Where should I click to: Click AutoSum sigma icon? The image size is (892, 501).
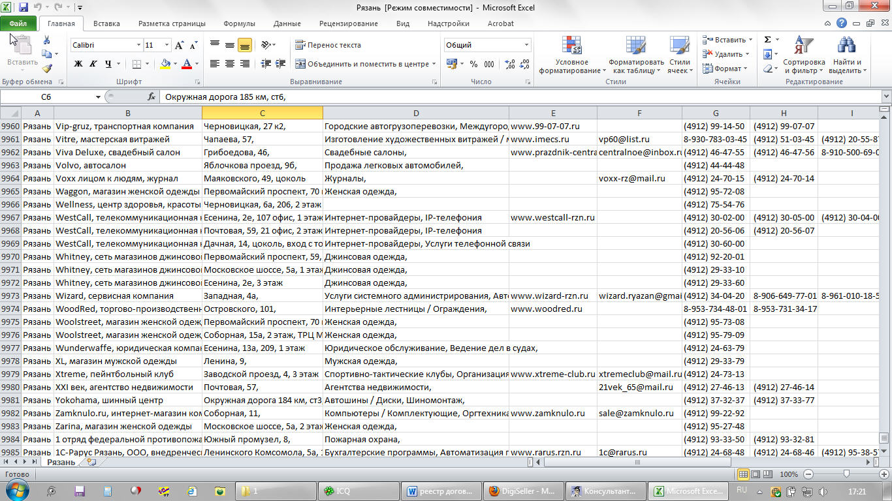(768, 40)
